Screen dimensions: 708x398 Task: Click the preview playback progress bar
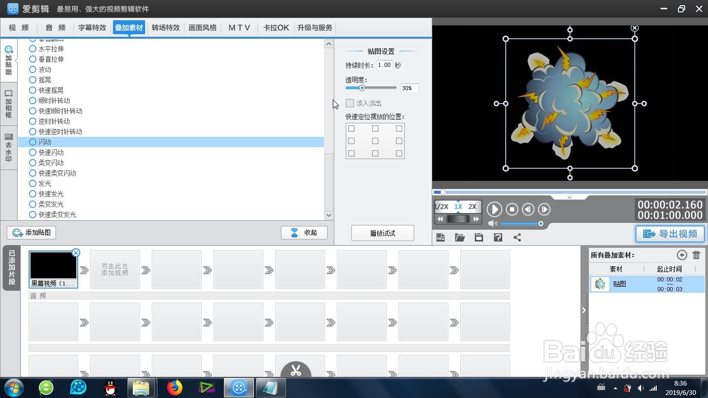tap(570, 192)
